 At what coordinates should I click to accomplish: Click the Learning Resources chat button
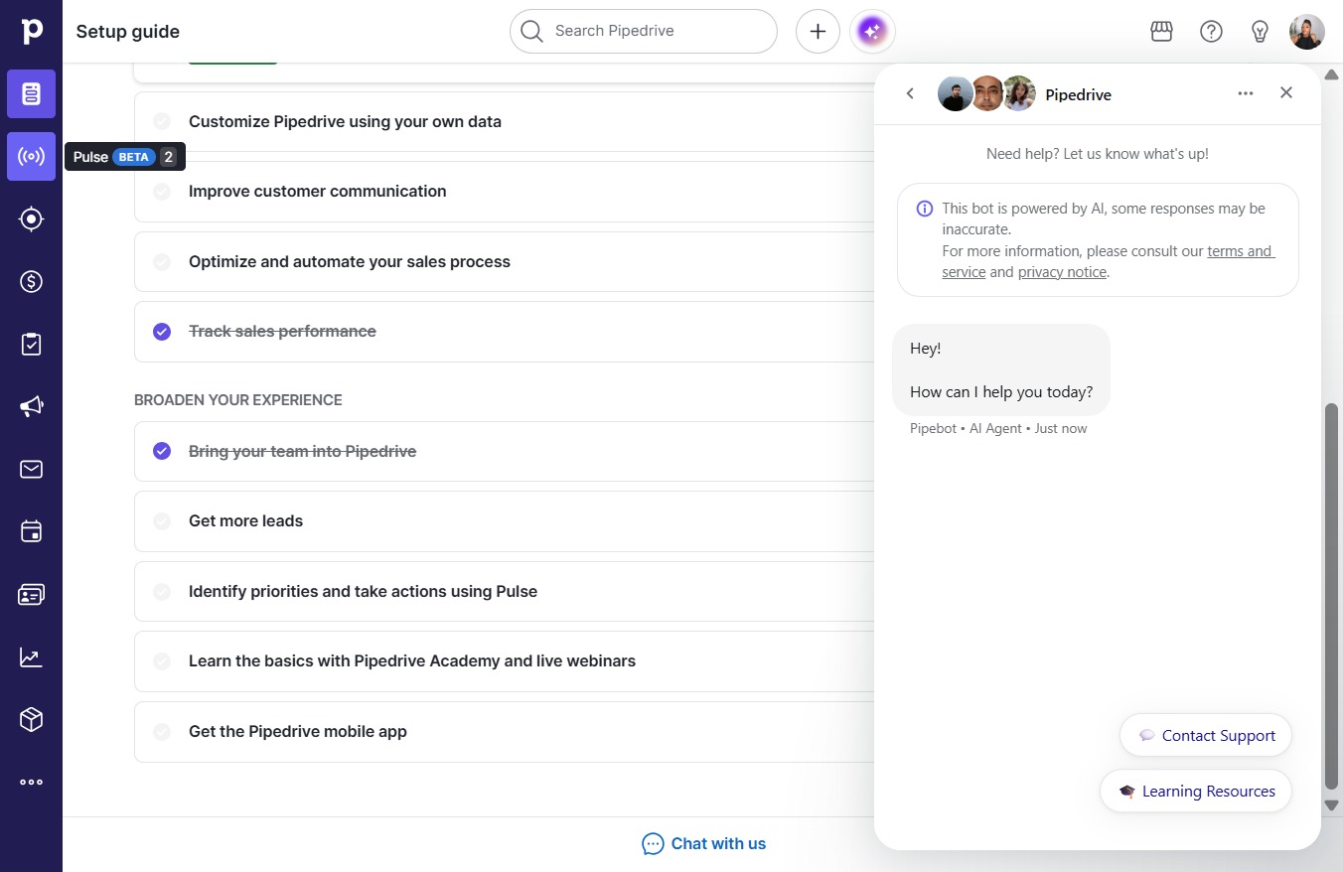pos(1196,792)
